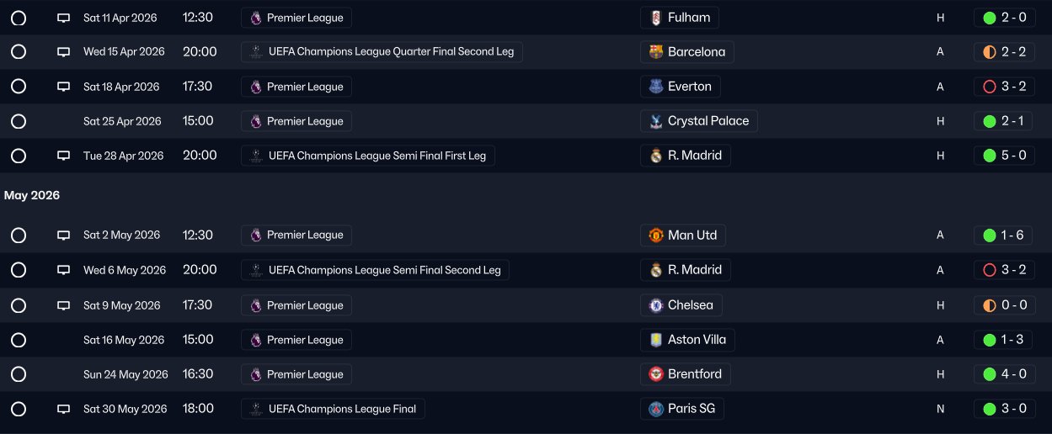Click the Fulham club badge icon
1052x434 pixels.
655,18
